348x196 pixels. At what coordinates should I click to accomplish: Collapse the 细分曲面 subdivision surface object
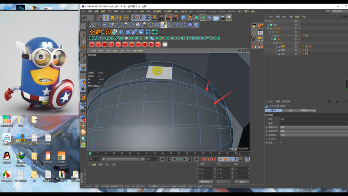pyautogui.click(x=268, y=28)
